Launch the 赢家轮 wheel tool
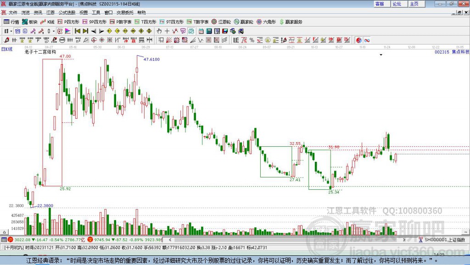This screenshot has height=265, width=470. 243,22
